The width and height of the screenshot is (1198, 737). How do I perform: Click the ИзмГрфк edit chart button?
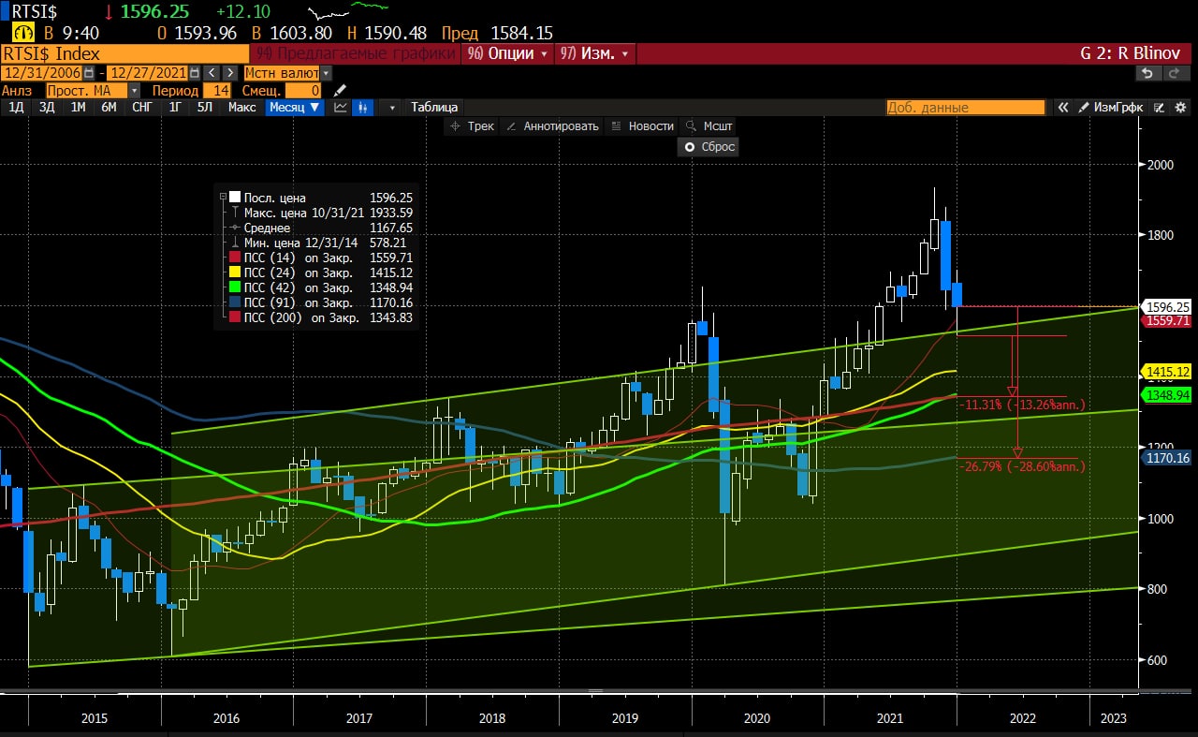click(x=1112, y=108)
